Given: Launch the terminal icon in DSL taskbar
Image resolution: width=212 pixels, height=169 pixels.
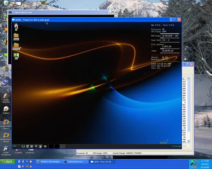Looking at the screenshot, I should [19, 146].
